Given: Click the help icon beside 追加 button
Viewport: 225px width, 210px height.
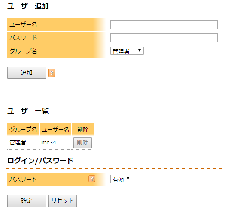Looking at the screenshot, I should [52, 73].
